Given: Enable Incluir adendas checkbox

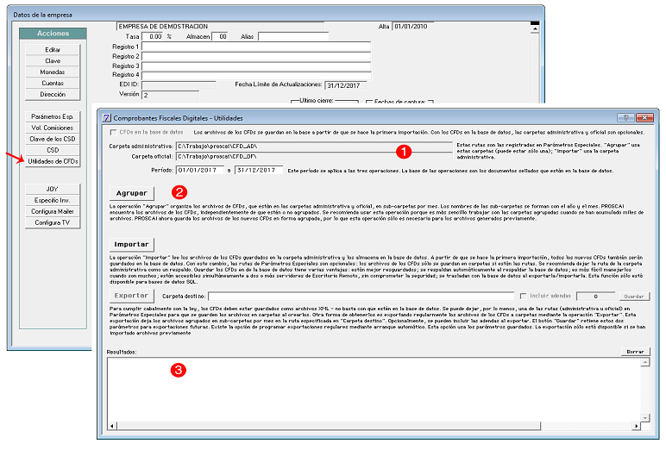Looking at the screenshot, I should [524, 296].
